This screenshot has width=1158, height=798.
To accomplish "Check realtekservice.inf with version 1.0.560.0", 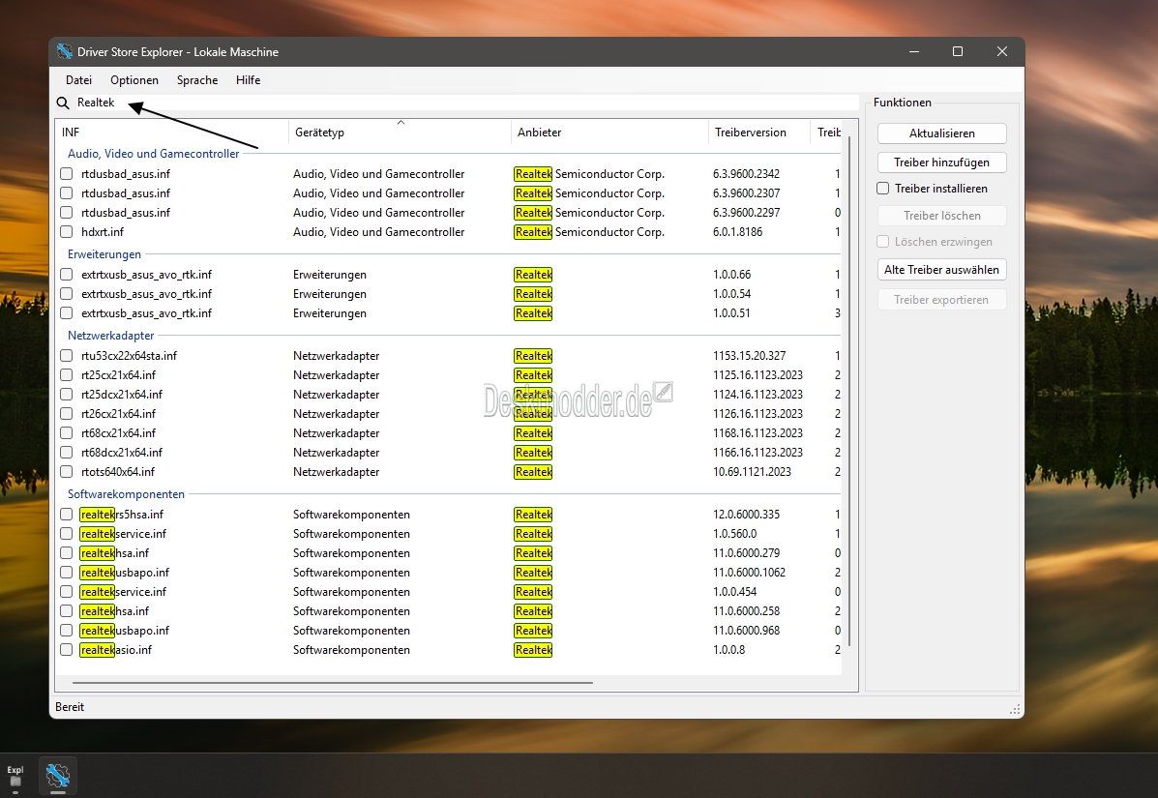I will tap(67, 534).
